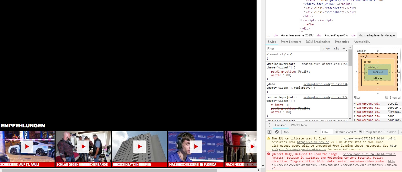The height and width of the screenshot is (172, 402).
Task: Open the DOM Breakpoints tab
Action: click(x=318, y=42)
